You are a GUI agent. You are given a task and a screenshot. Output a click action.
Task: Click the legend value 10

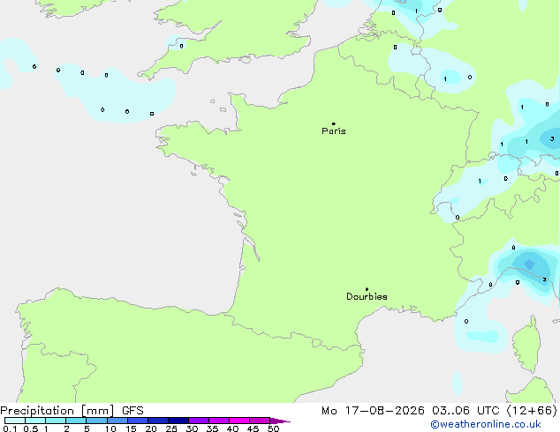point(110,428)
